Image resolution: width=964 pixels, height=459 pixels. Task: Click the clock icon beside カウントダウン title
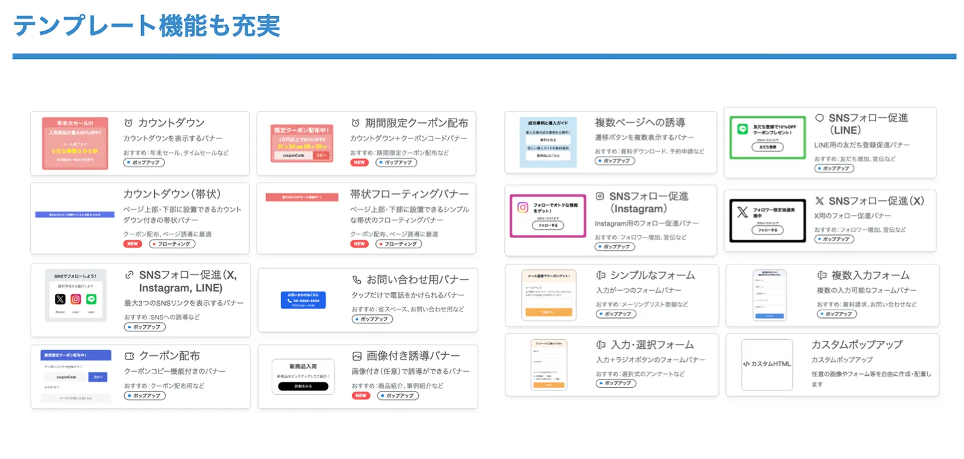tap(128, 123)
